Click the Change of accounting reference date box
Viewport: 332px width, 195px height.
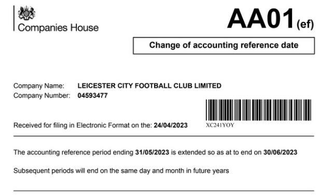pos(224,46)
